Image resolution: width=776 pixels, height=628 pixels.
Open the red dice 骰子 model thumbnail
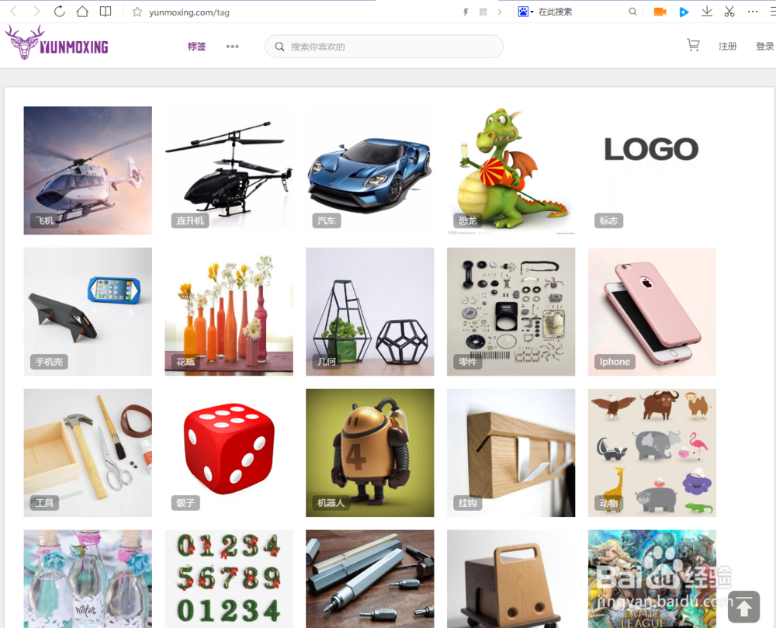228,452
